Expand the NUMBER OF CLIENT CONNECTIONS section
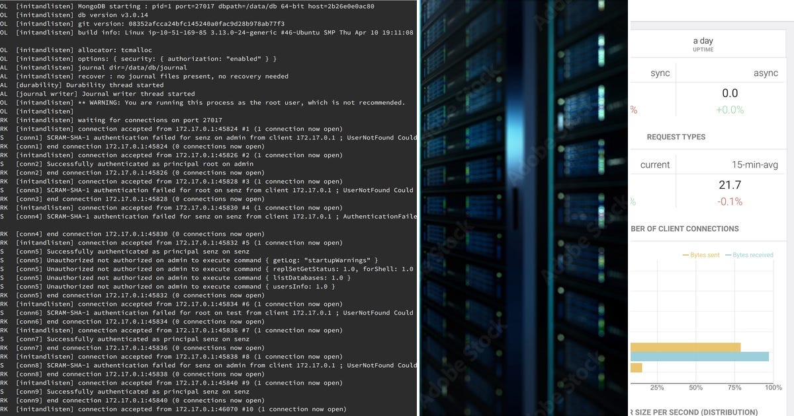Viewport: 794px width, 416px height. 685,229
